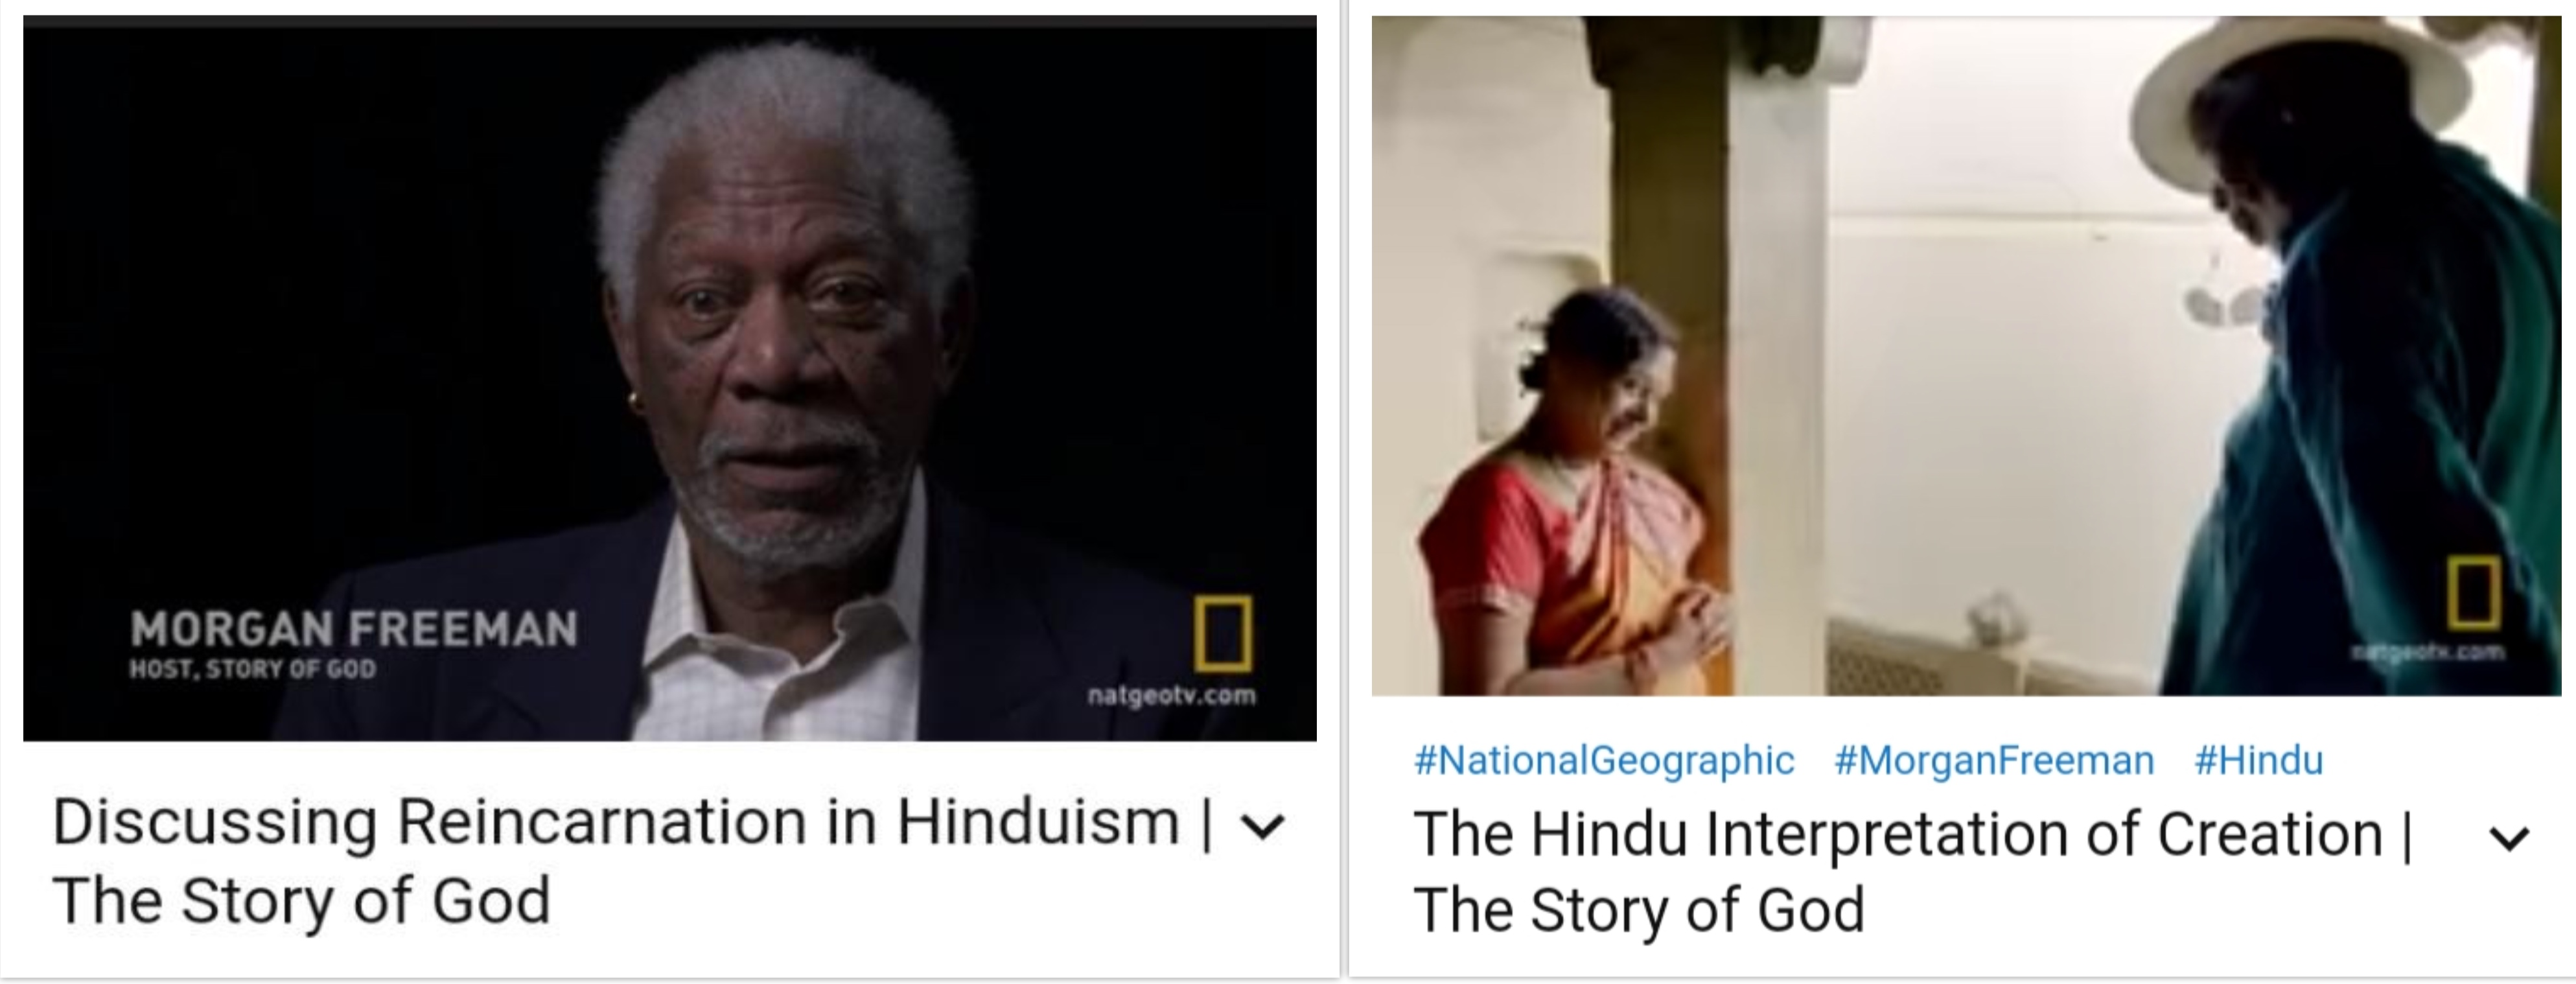This screenshot has width=2576, height=984.
Task: Play The Hindu Interpretation of Creation video
Action: click(1966, 356)
